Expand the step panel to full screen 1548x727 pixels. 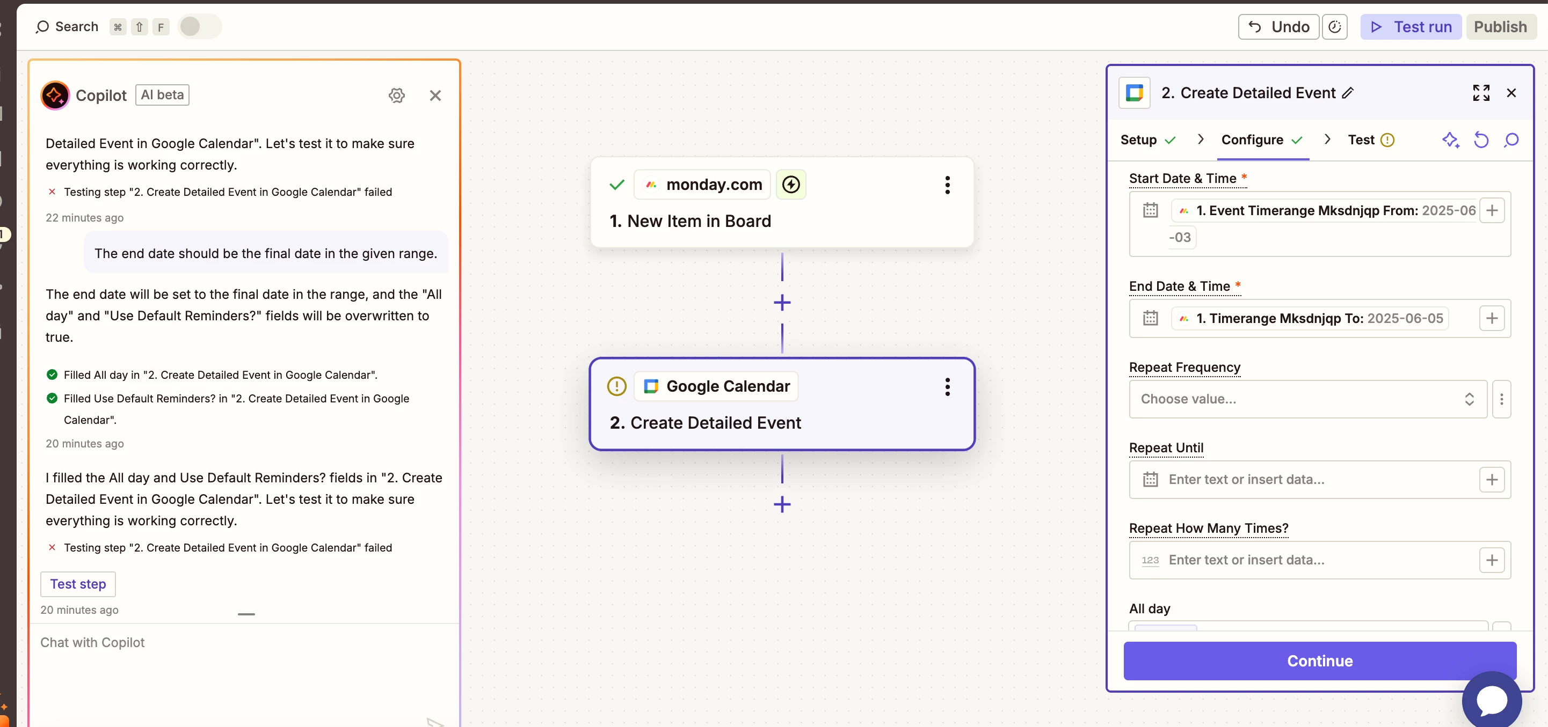[x=1481, y=93]
